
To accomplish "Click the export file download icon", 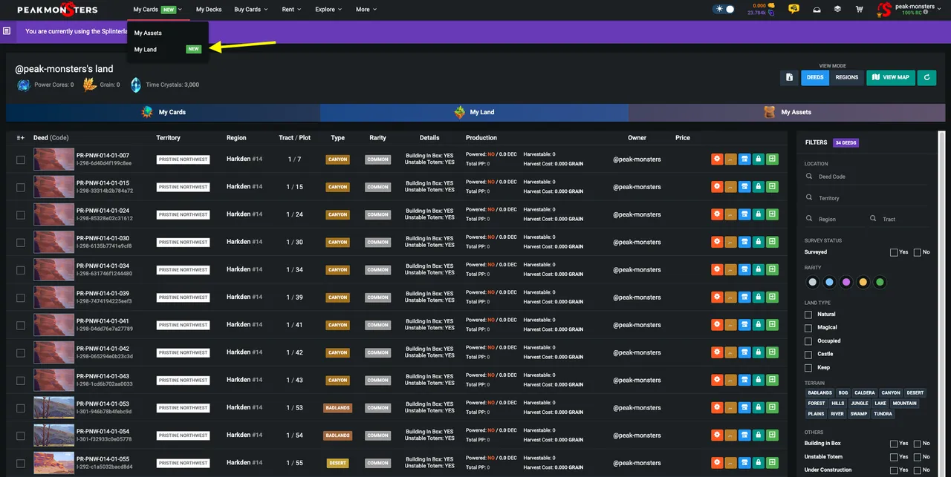I will [790, 77].
